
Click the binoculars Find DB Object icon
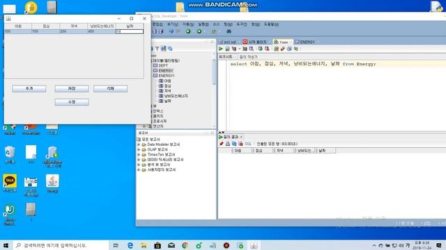click(229, 31)
